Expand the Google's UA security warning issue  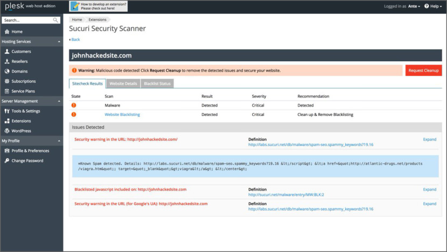pyautogui.click(x=430, y=204)
